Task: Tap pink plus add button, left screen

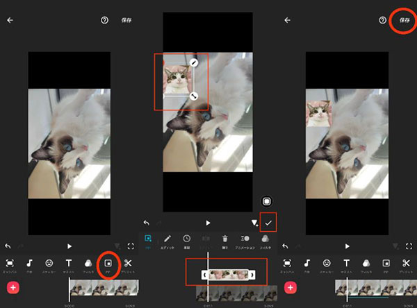Action: point(13,288)
